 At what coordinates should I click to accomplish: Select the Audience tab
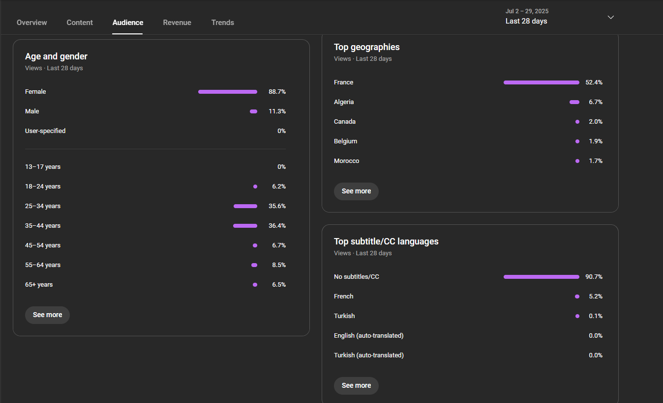pyautogui.click(x=128, y=23)
